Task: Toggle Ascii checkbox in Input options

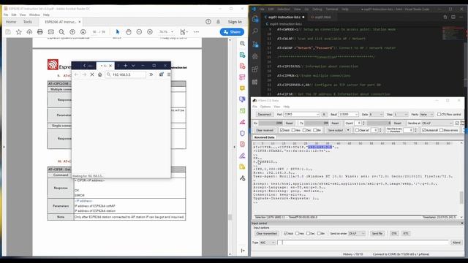Action: (x=286, y=234)
